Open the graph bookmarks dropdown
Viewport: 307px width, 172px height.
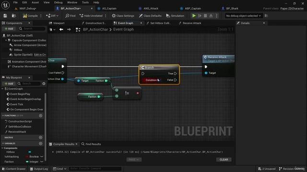52,30
